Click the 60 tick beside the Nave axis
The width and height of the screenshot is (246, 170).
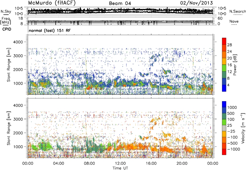220,18
